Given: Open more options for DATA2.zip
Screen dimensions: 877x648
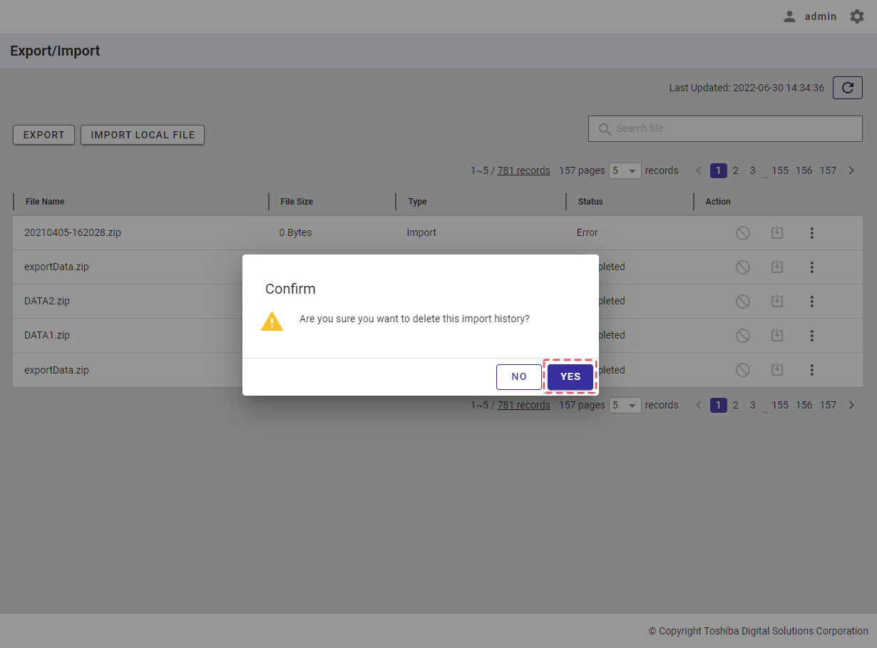Looking at the screenshot, I should [x=811, y=302].
